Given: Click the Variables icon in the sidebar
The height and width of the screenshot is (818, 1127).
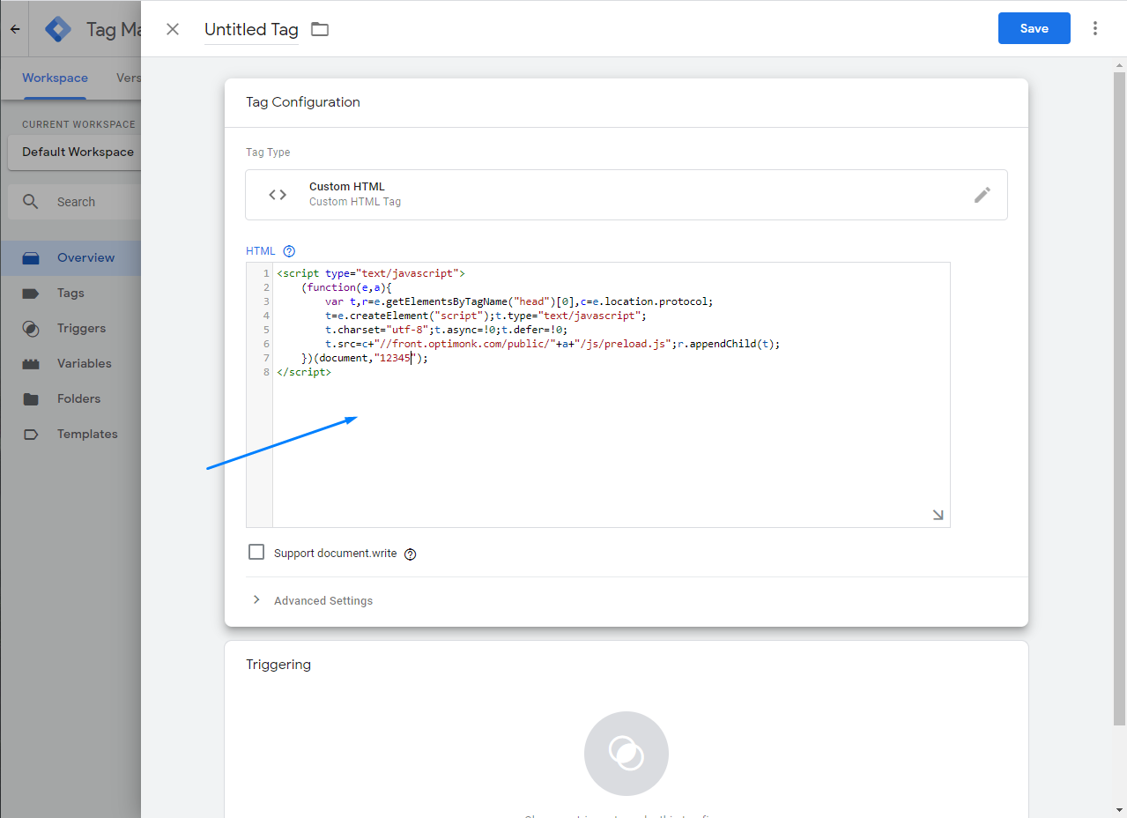Looking at the screenshot, I should point(31,364).
